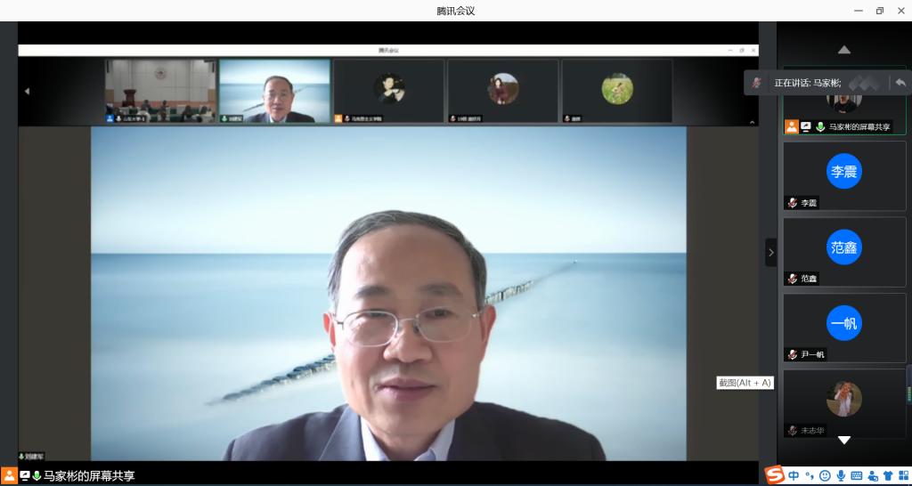The image size is (912, 486).
Task: Open the IME toolbox grid icon
Action: pos(901,475)
